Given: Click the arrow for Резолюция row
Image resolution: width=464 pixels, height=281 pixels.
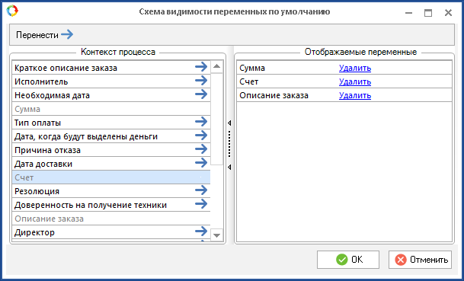Looking at the screenshot, I should (201, 190).
